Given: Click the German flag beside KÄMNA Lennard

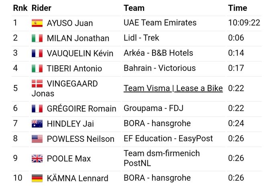Looking at the screenshot, I should click(x=37, y=178).
